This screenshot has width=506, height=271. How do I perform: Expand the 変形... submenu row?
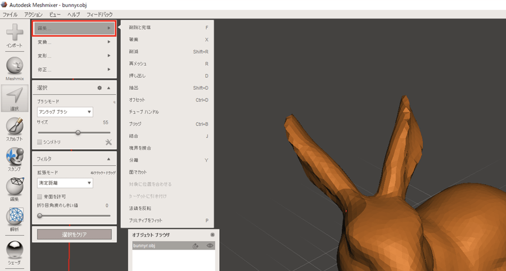point(74,56)
